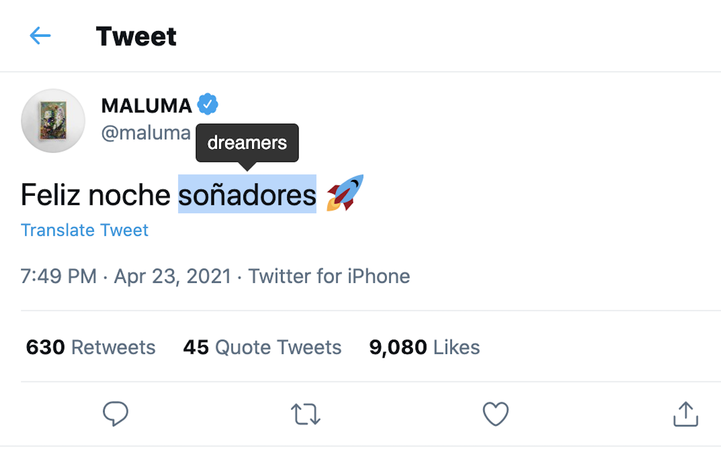Open the @maluma handle link
Screen dimensions: 721x450
146,133
